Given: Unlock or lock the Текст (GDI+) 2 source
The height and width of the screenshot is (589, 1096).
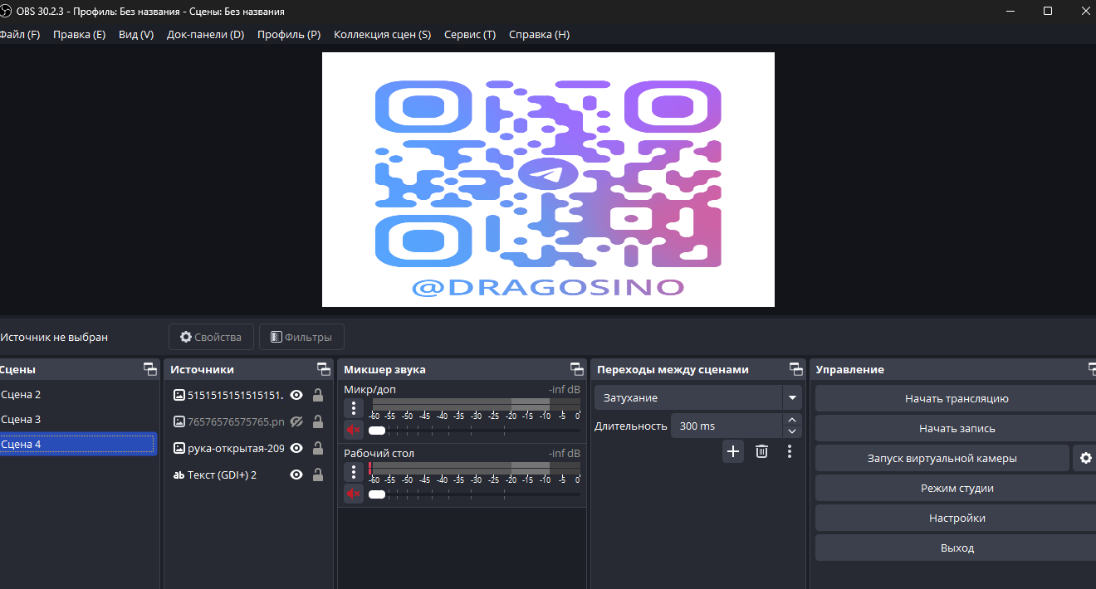Looking at the screenshot, I should [317, 475].
